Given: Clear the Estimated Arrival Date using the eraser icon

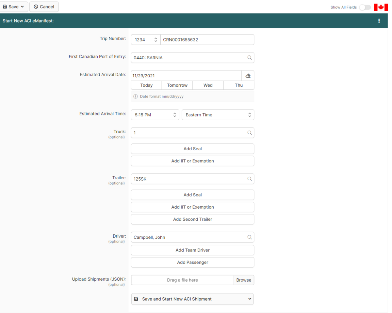Looking at the screenshot, I should [248, 75].
